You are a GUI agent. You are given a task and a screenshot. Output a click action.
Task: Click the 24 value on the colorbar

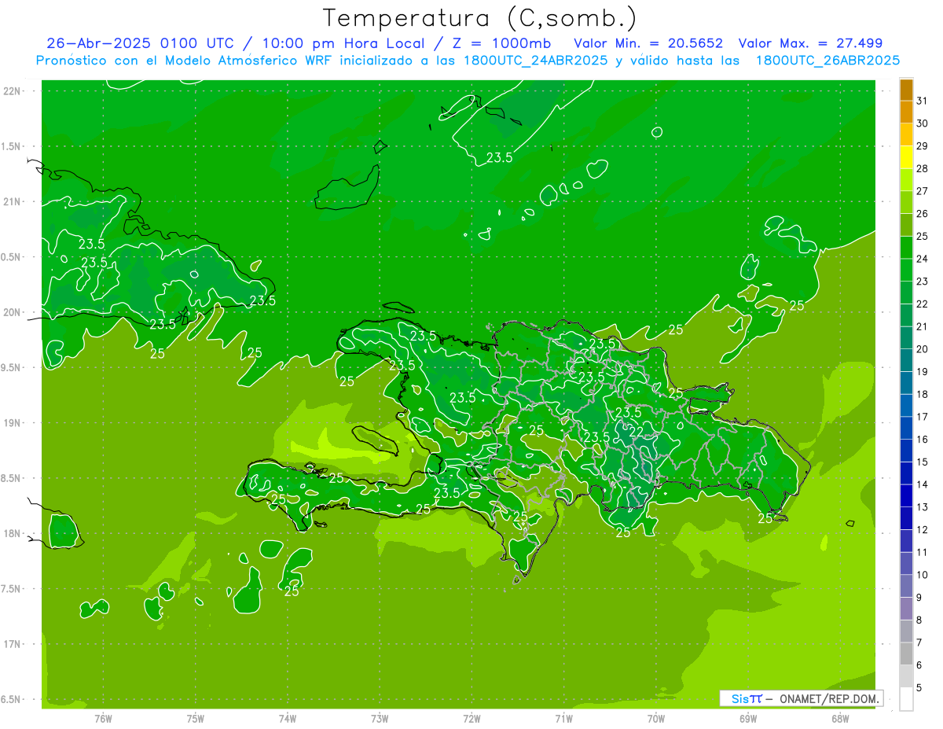pyautogui.click(x=922, y=259)
